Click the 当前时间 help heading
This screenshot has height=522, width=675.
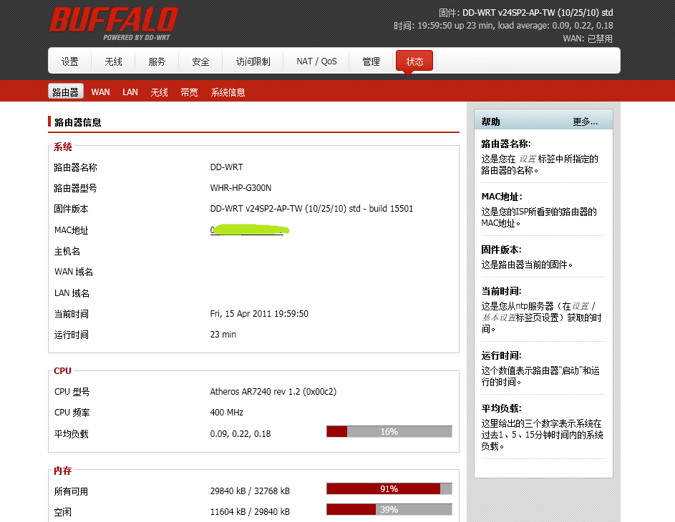[501, 291]
